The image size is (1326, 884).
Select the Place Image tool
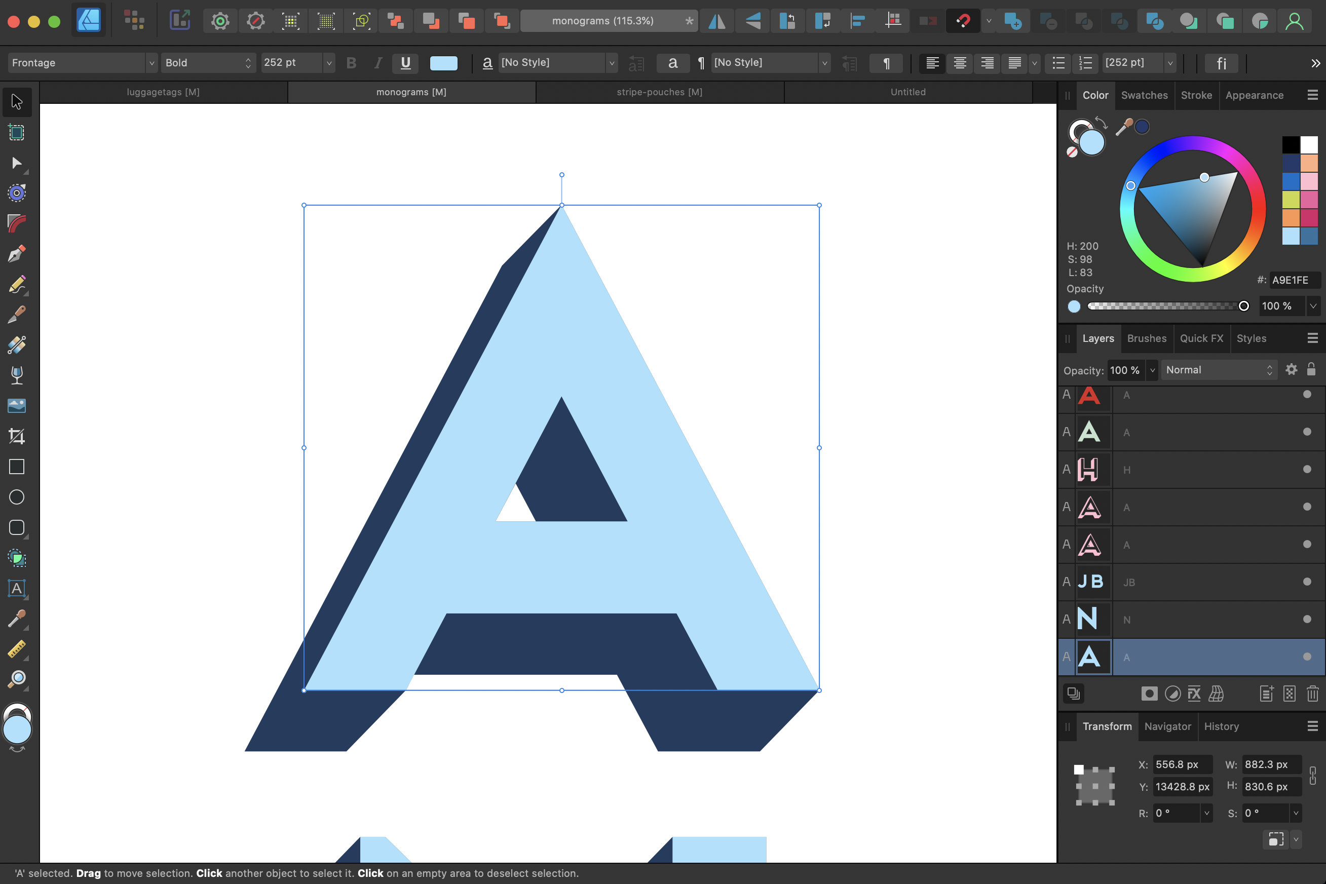17,406
